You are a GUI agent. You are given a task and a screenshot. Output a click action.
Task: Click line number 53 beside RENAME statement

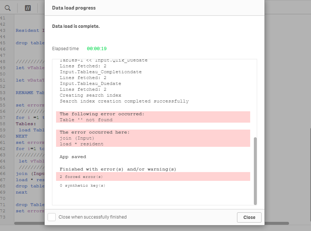click(7, 93)
